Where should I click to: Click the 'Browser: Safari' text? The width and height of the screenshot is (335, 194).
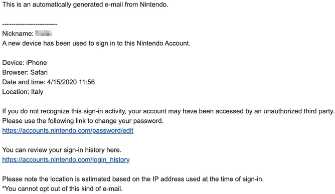tap(25, 72)
